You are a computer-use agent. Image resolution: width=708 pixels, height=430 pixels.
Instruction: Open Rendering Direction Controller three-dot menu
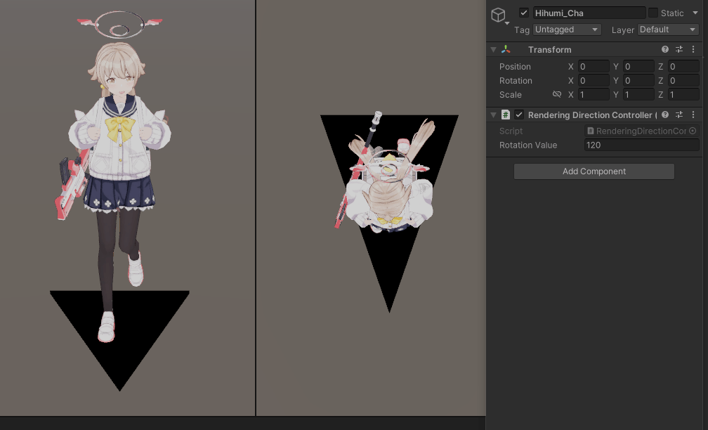tap(693, 115)
